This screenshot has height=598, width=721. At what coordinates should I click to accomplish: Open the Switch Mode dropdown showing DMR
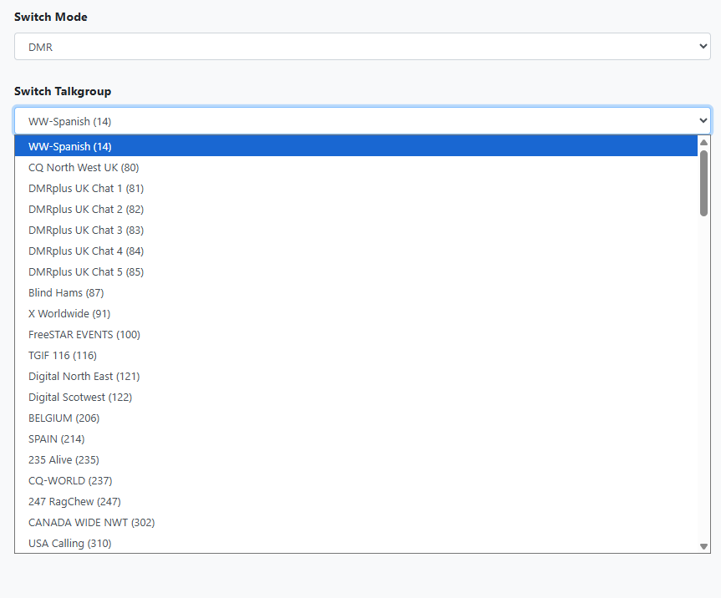point(363,47)
